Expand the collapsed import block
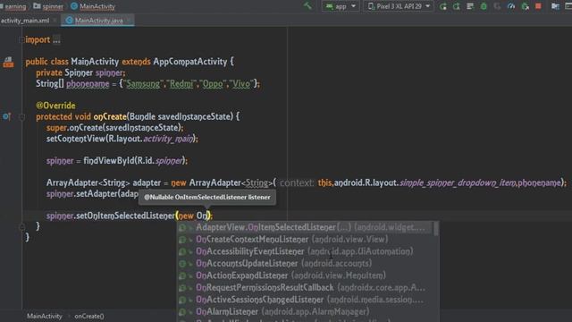This screenshot has width=572, height=322. [x=21, y=39]
